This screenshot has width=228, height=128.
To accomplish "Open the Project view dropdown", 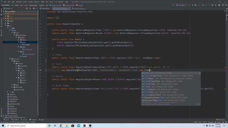I will [x=8, y=9].
